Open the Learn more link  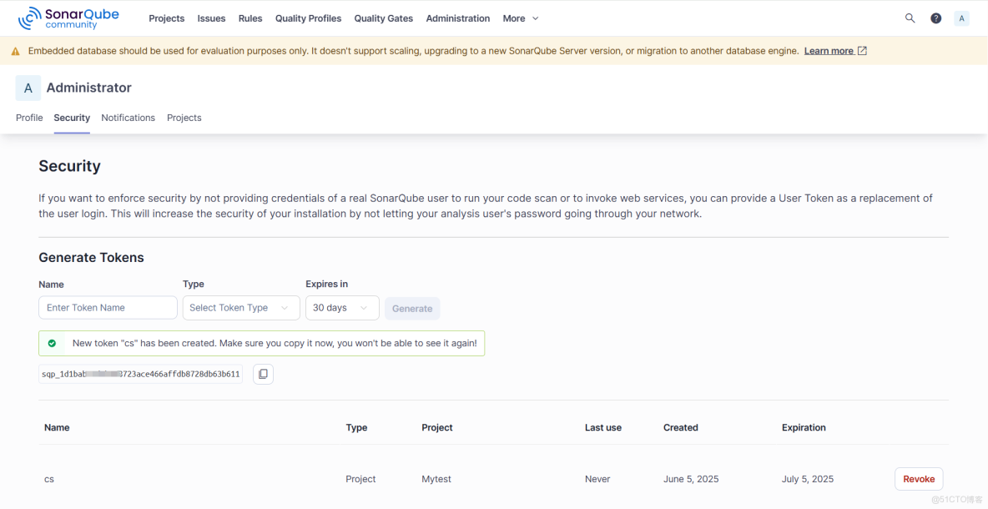tap(829, 50)
